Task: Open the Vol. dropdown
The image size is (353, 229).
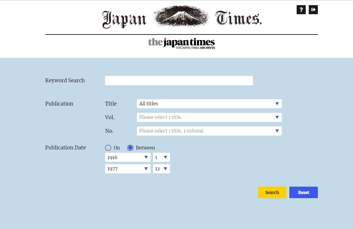Action: (209, 117)
